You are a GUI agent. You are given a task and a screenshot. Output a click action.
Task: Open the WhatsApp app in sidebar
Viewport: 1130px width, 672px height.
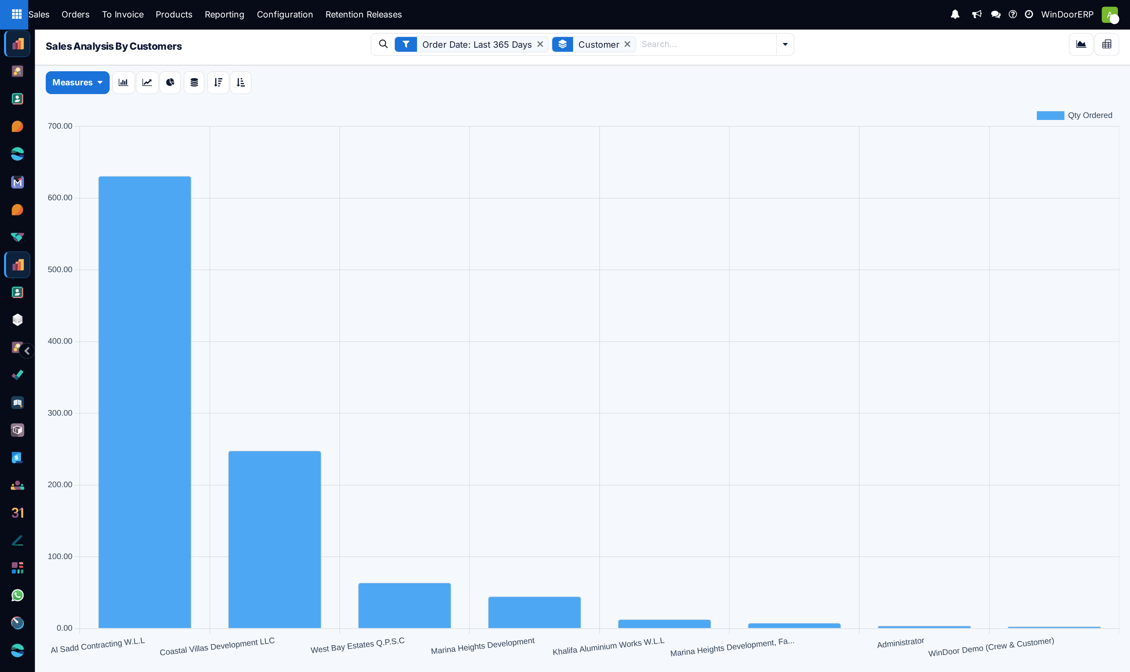(17, 595)
